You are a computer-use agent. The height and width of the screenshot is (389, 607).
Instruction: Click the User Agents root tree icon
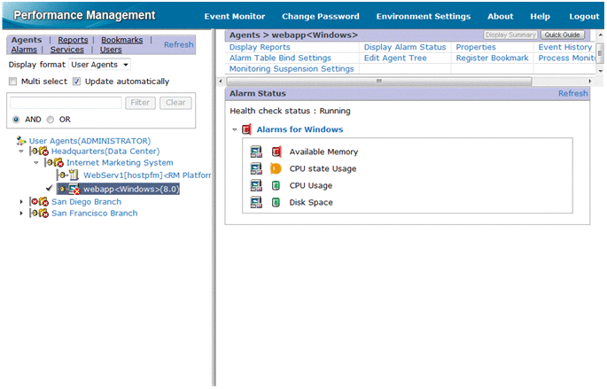21,141
